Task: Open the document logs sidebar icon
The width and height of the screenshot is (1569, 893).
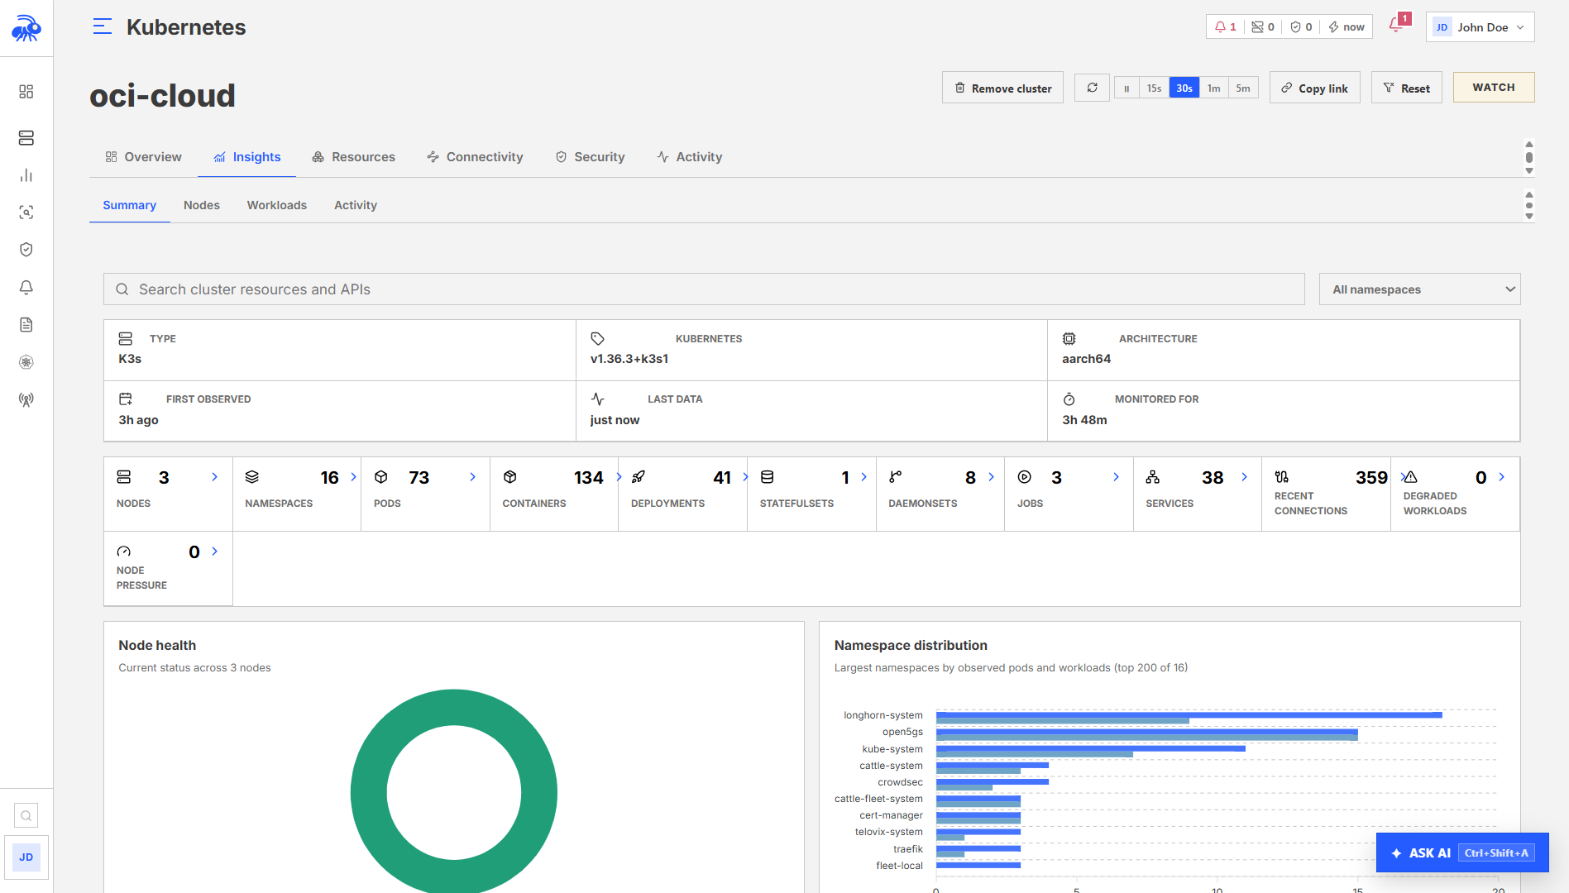Action: pos(26,325)
